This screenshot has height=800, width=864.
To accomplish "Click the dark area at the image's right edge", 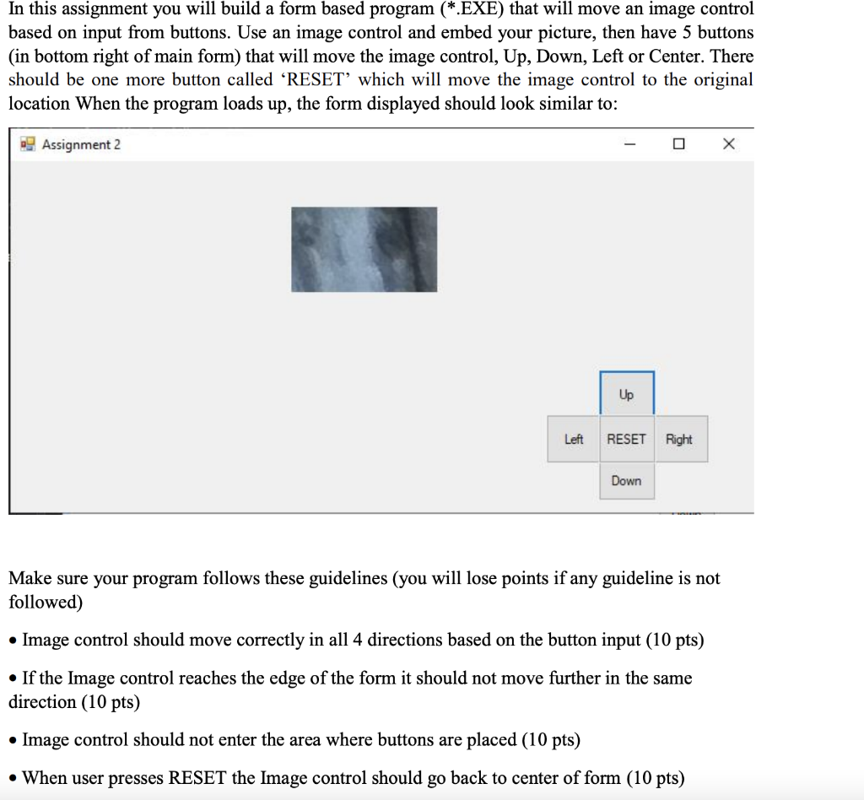I will [x=422, y=248].
